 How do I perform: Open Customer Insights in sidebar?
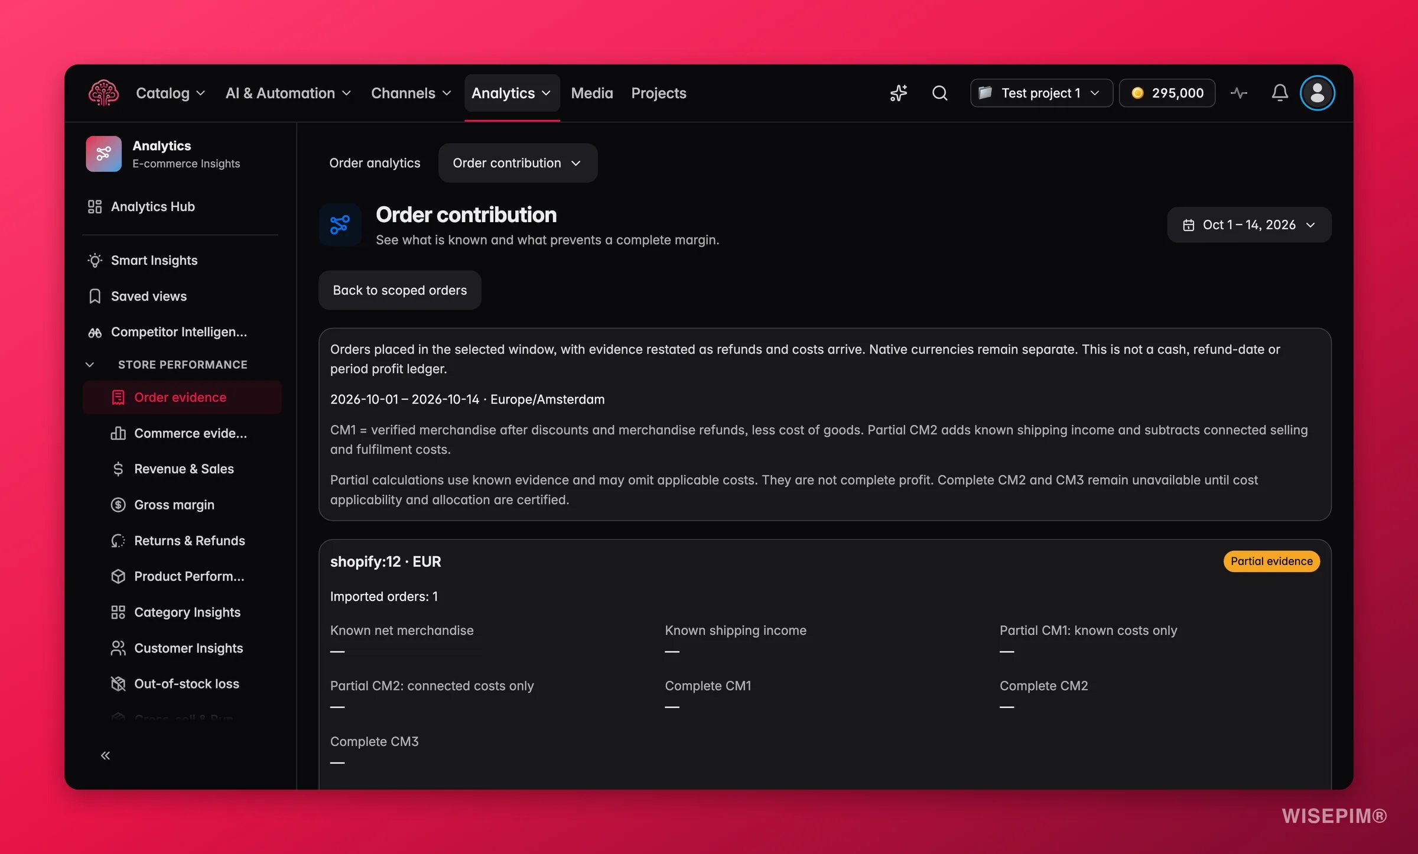[x=182, y=648]
